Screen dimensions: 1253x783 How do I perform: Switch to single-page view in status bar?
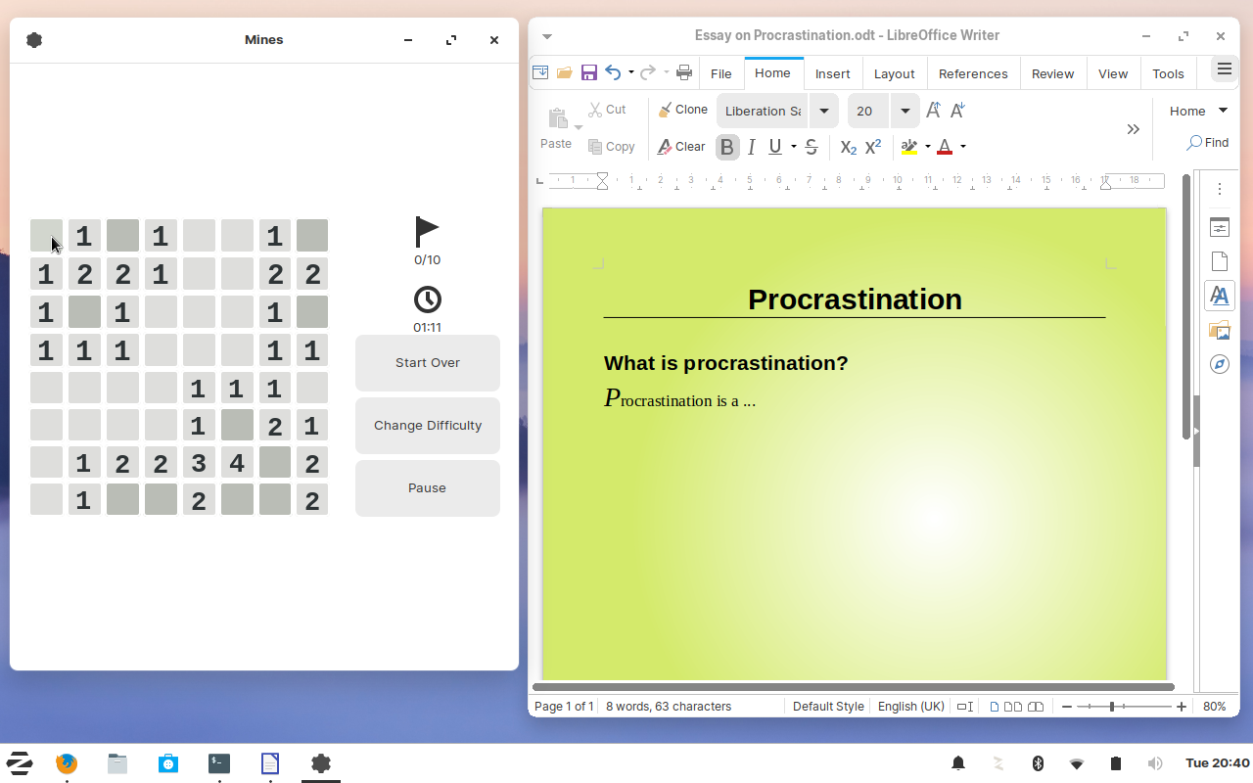click(x=995, y=707)
